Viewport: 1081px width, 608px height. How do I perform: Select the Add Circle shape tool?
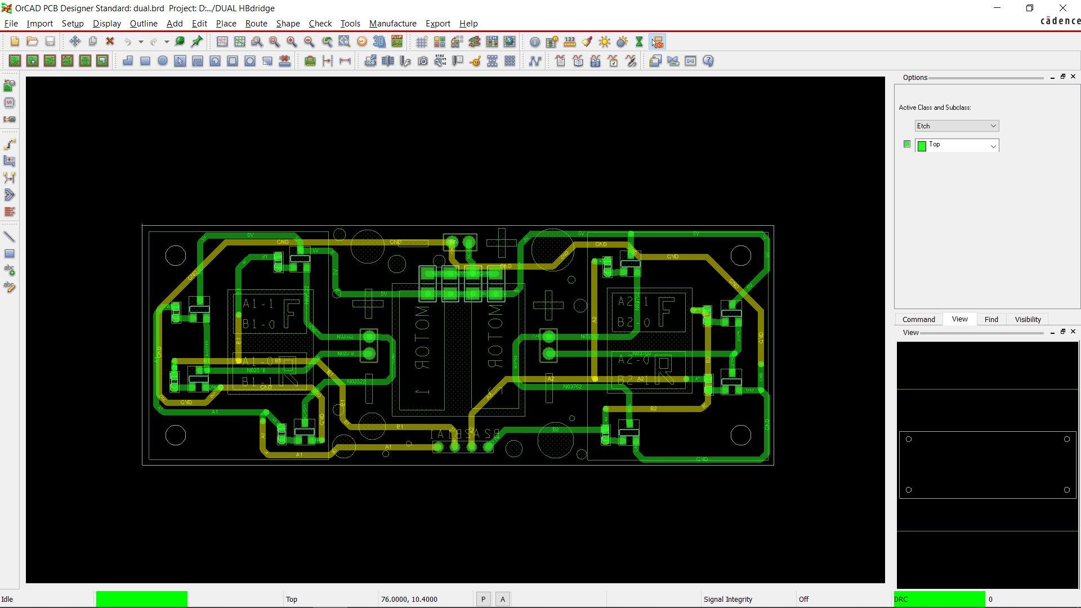tap(163, 61)
